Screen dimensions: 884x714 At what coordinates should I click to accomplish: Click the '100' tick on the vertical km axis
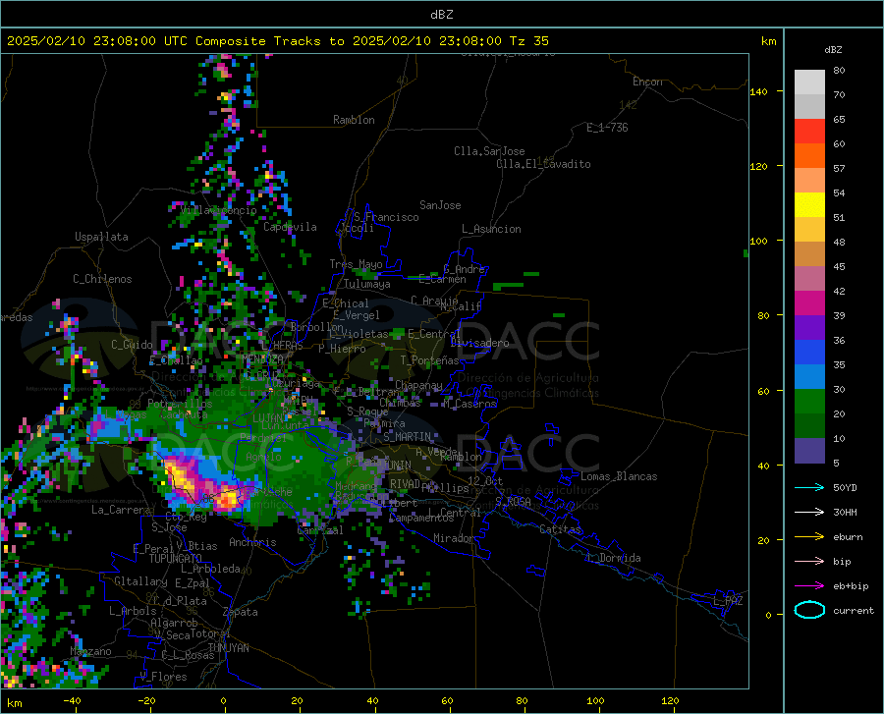(x=758, y=241)
